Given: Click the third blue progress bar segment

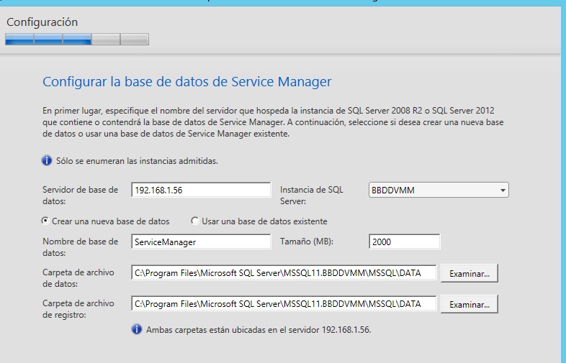Looking at the screenshot, I should pos(77,40).
